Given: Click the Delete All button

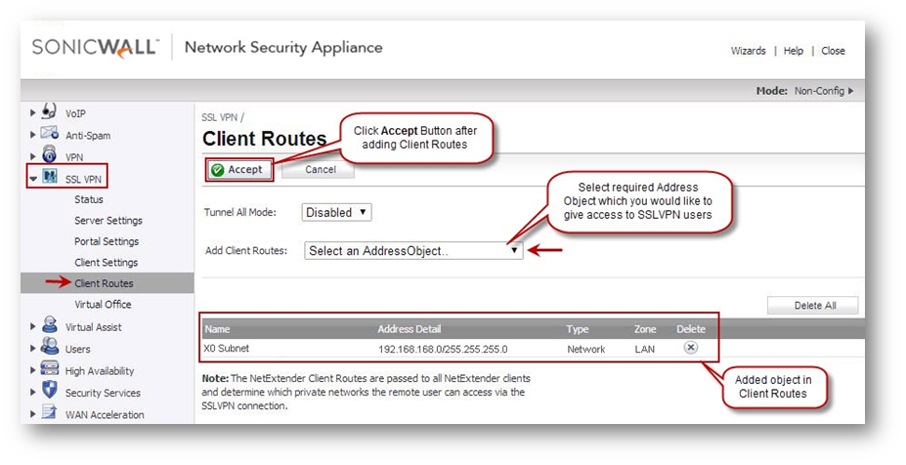Looking at the screenshot, I should 813,306.
